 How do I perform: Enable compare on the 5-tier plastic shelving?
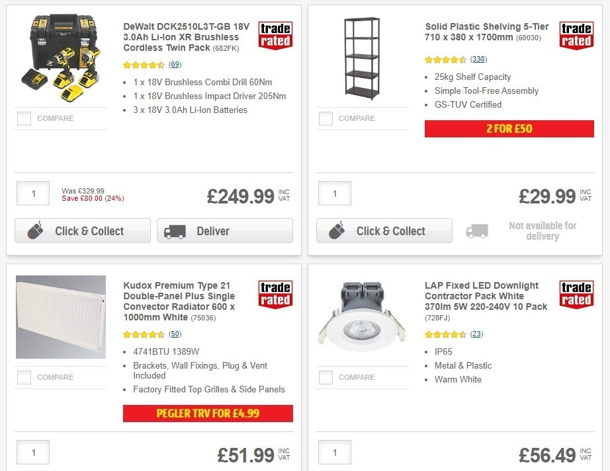pos(325,118)
